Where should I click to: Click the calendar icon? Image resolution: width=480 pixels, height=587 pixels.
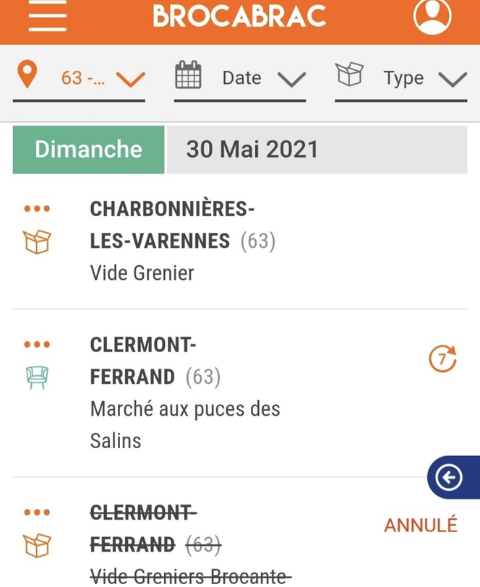tap(189, 75)
